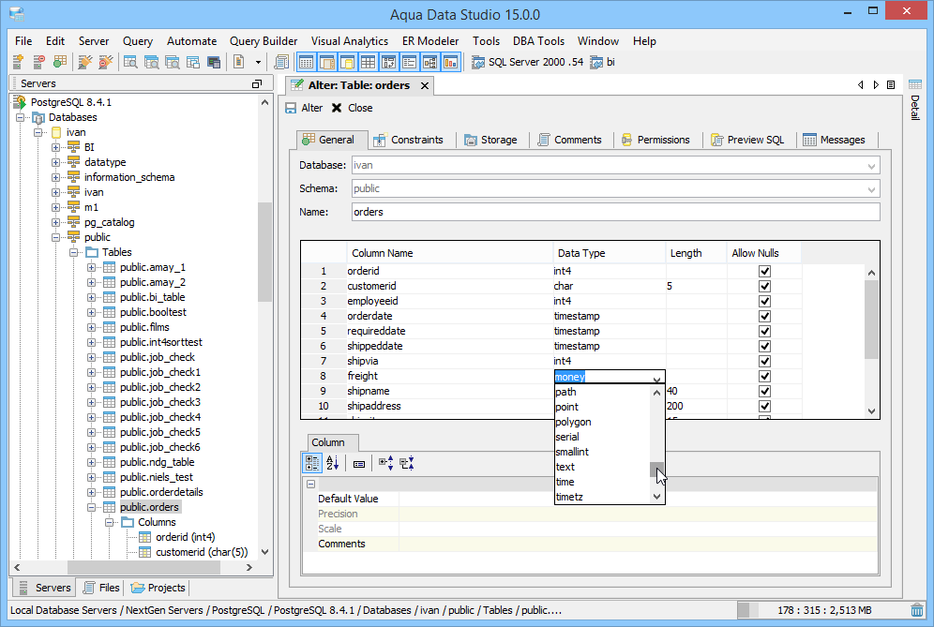Switch to the Comments tab
Image resolution: width=934 pixels, height=627 pixels.
569,140
